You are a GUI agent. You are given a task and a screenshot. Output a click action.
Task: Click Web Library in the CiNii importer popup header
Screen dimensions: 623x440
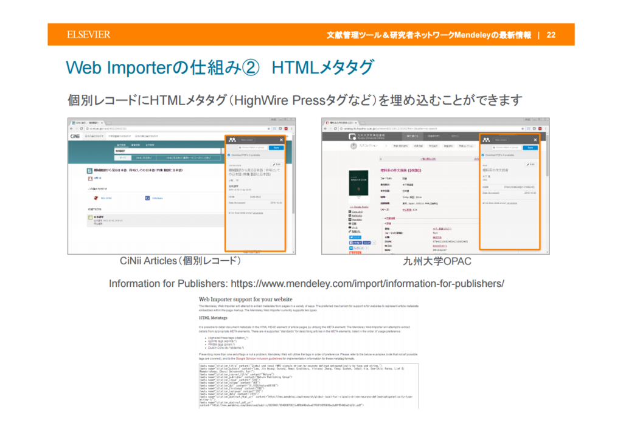coord(247,140)
